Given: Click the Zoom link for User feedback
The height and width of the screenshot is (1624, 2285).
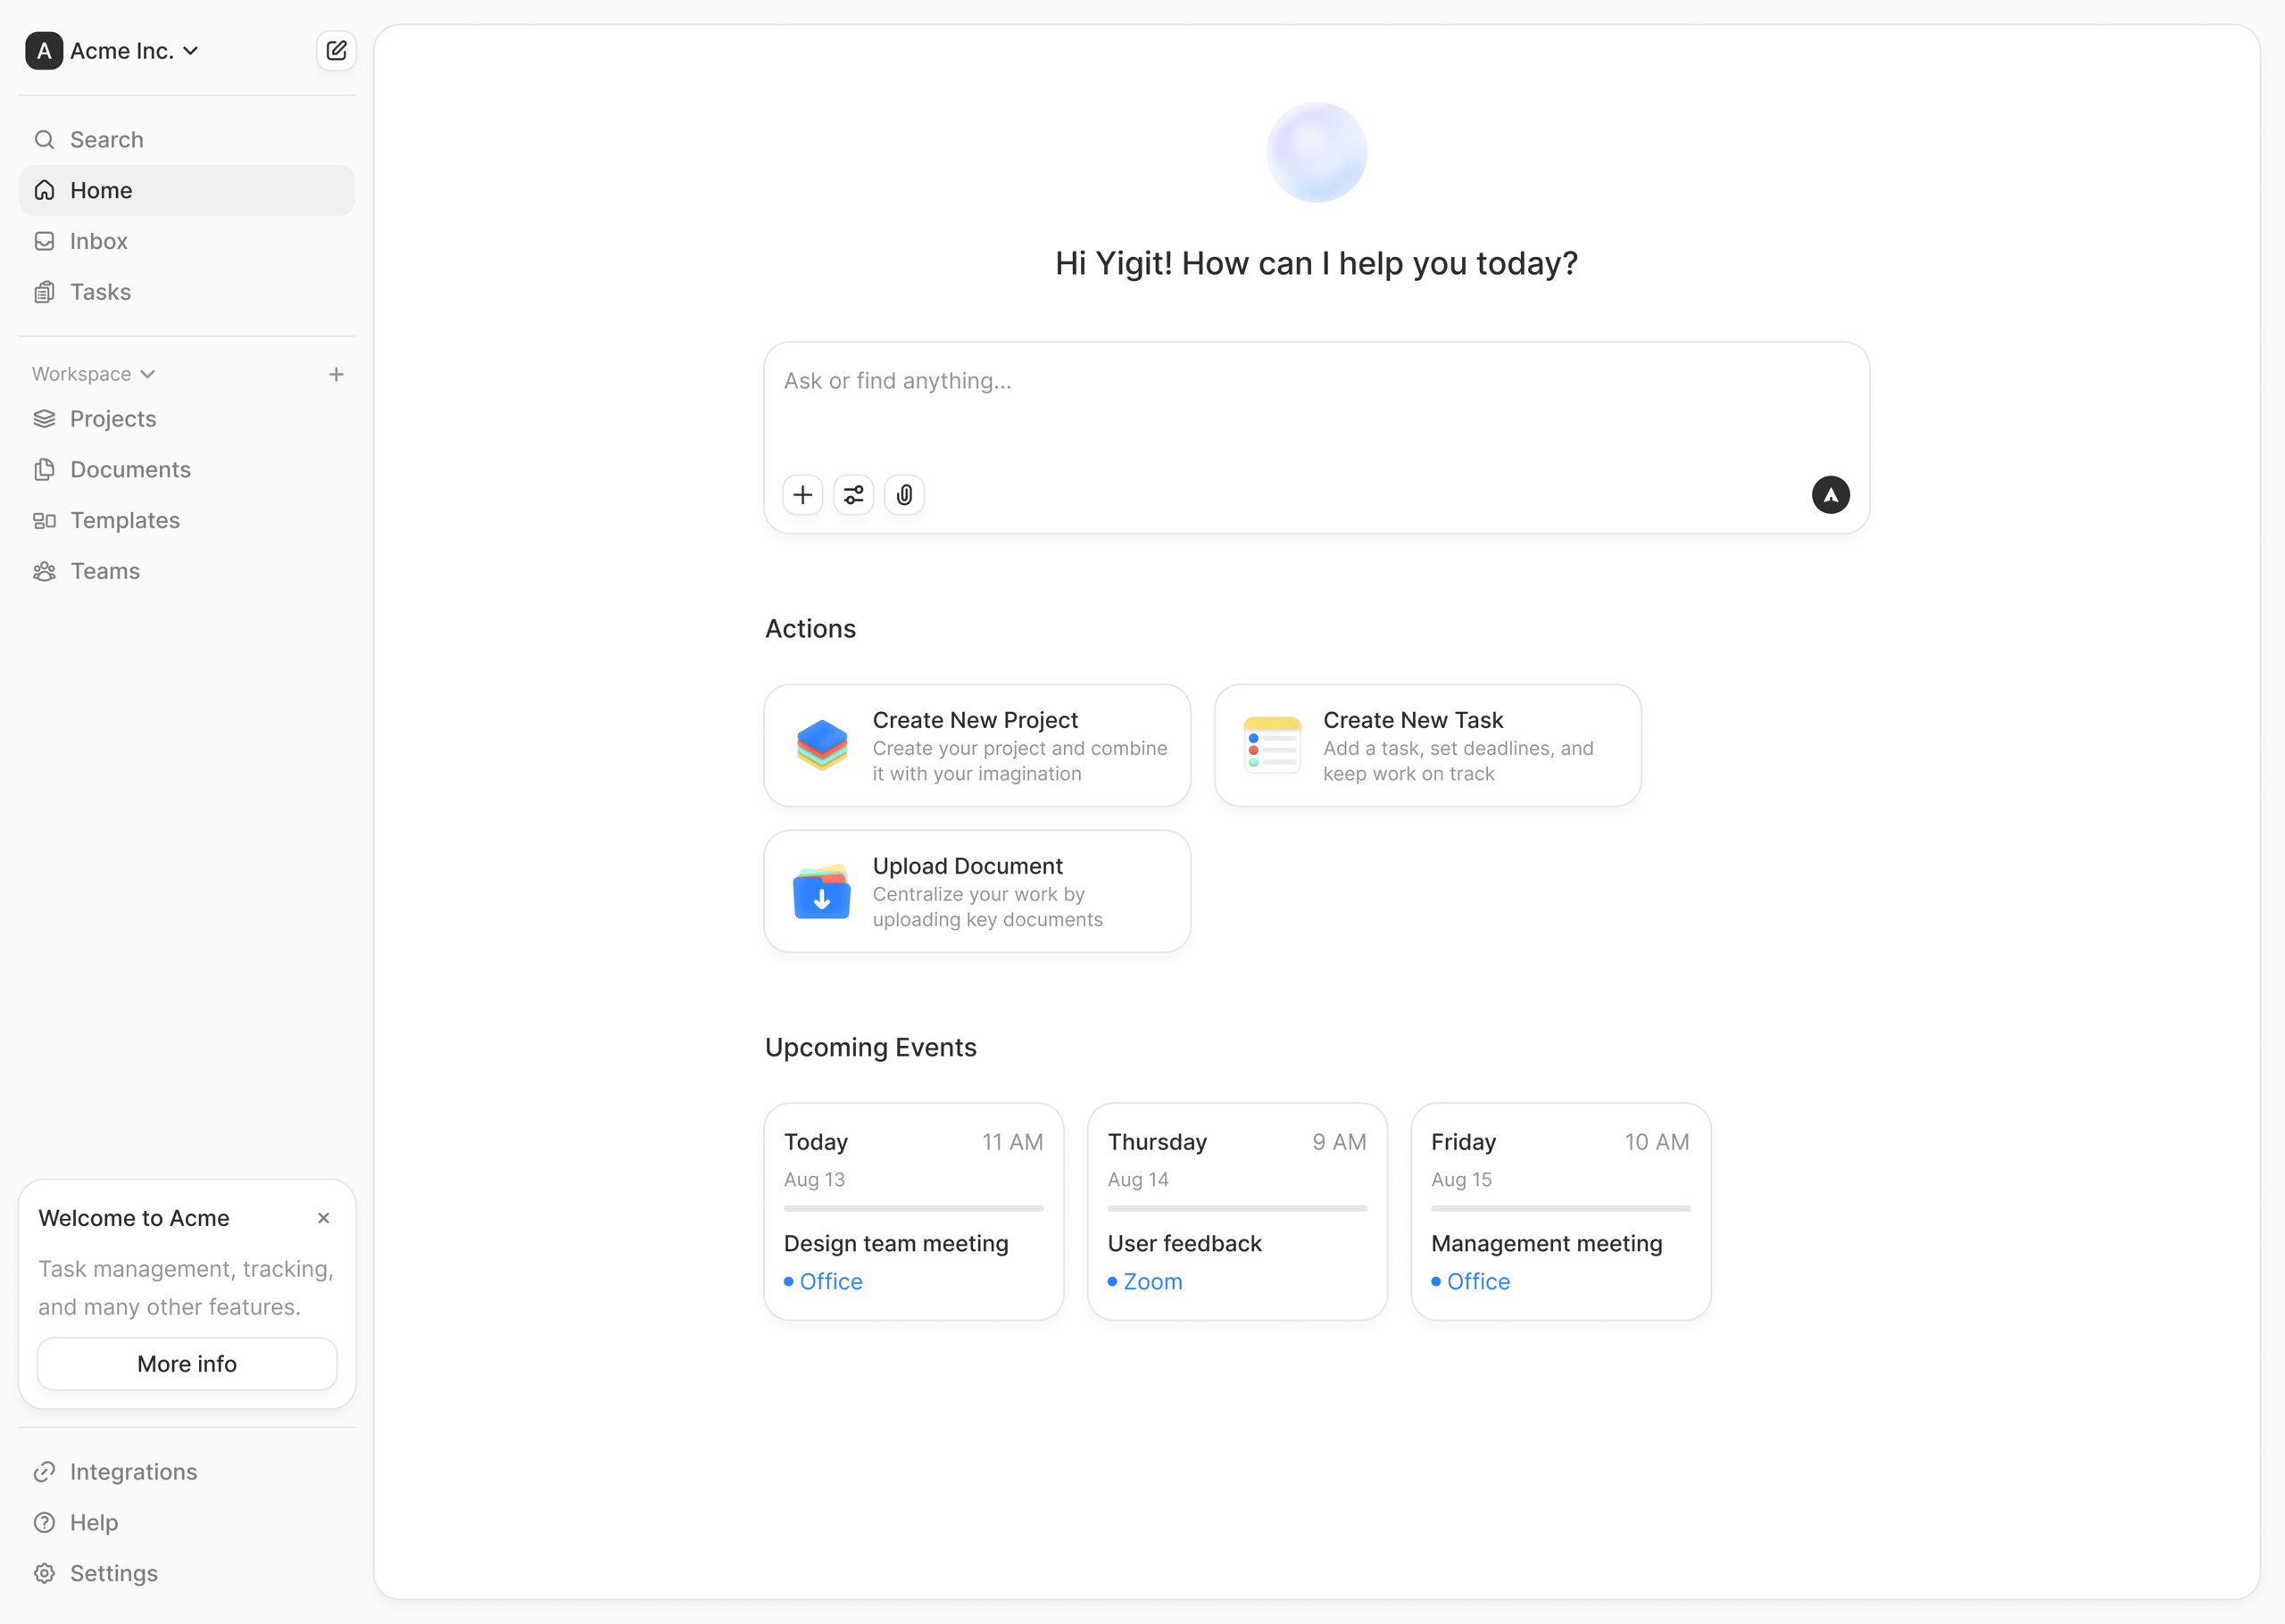Looking at the screenshot, I should [x=1151, y=1281].
